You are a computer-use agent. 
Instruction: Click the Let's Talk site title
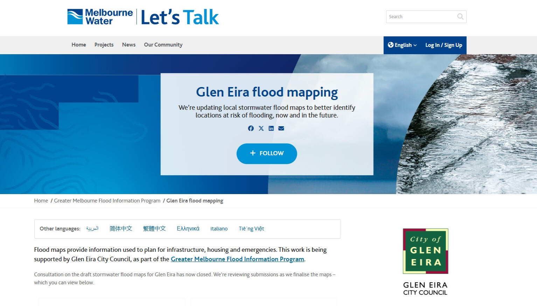pyautogui.click(x=180, y=17)
